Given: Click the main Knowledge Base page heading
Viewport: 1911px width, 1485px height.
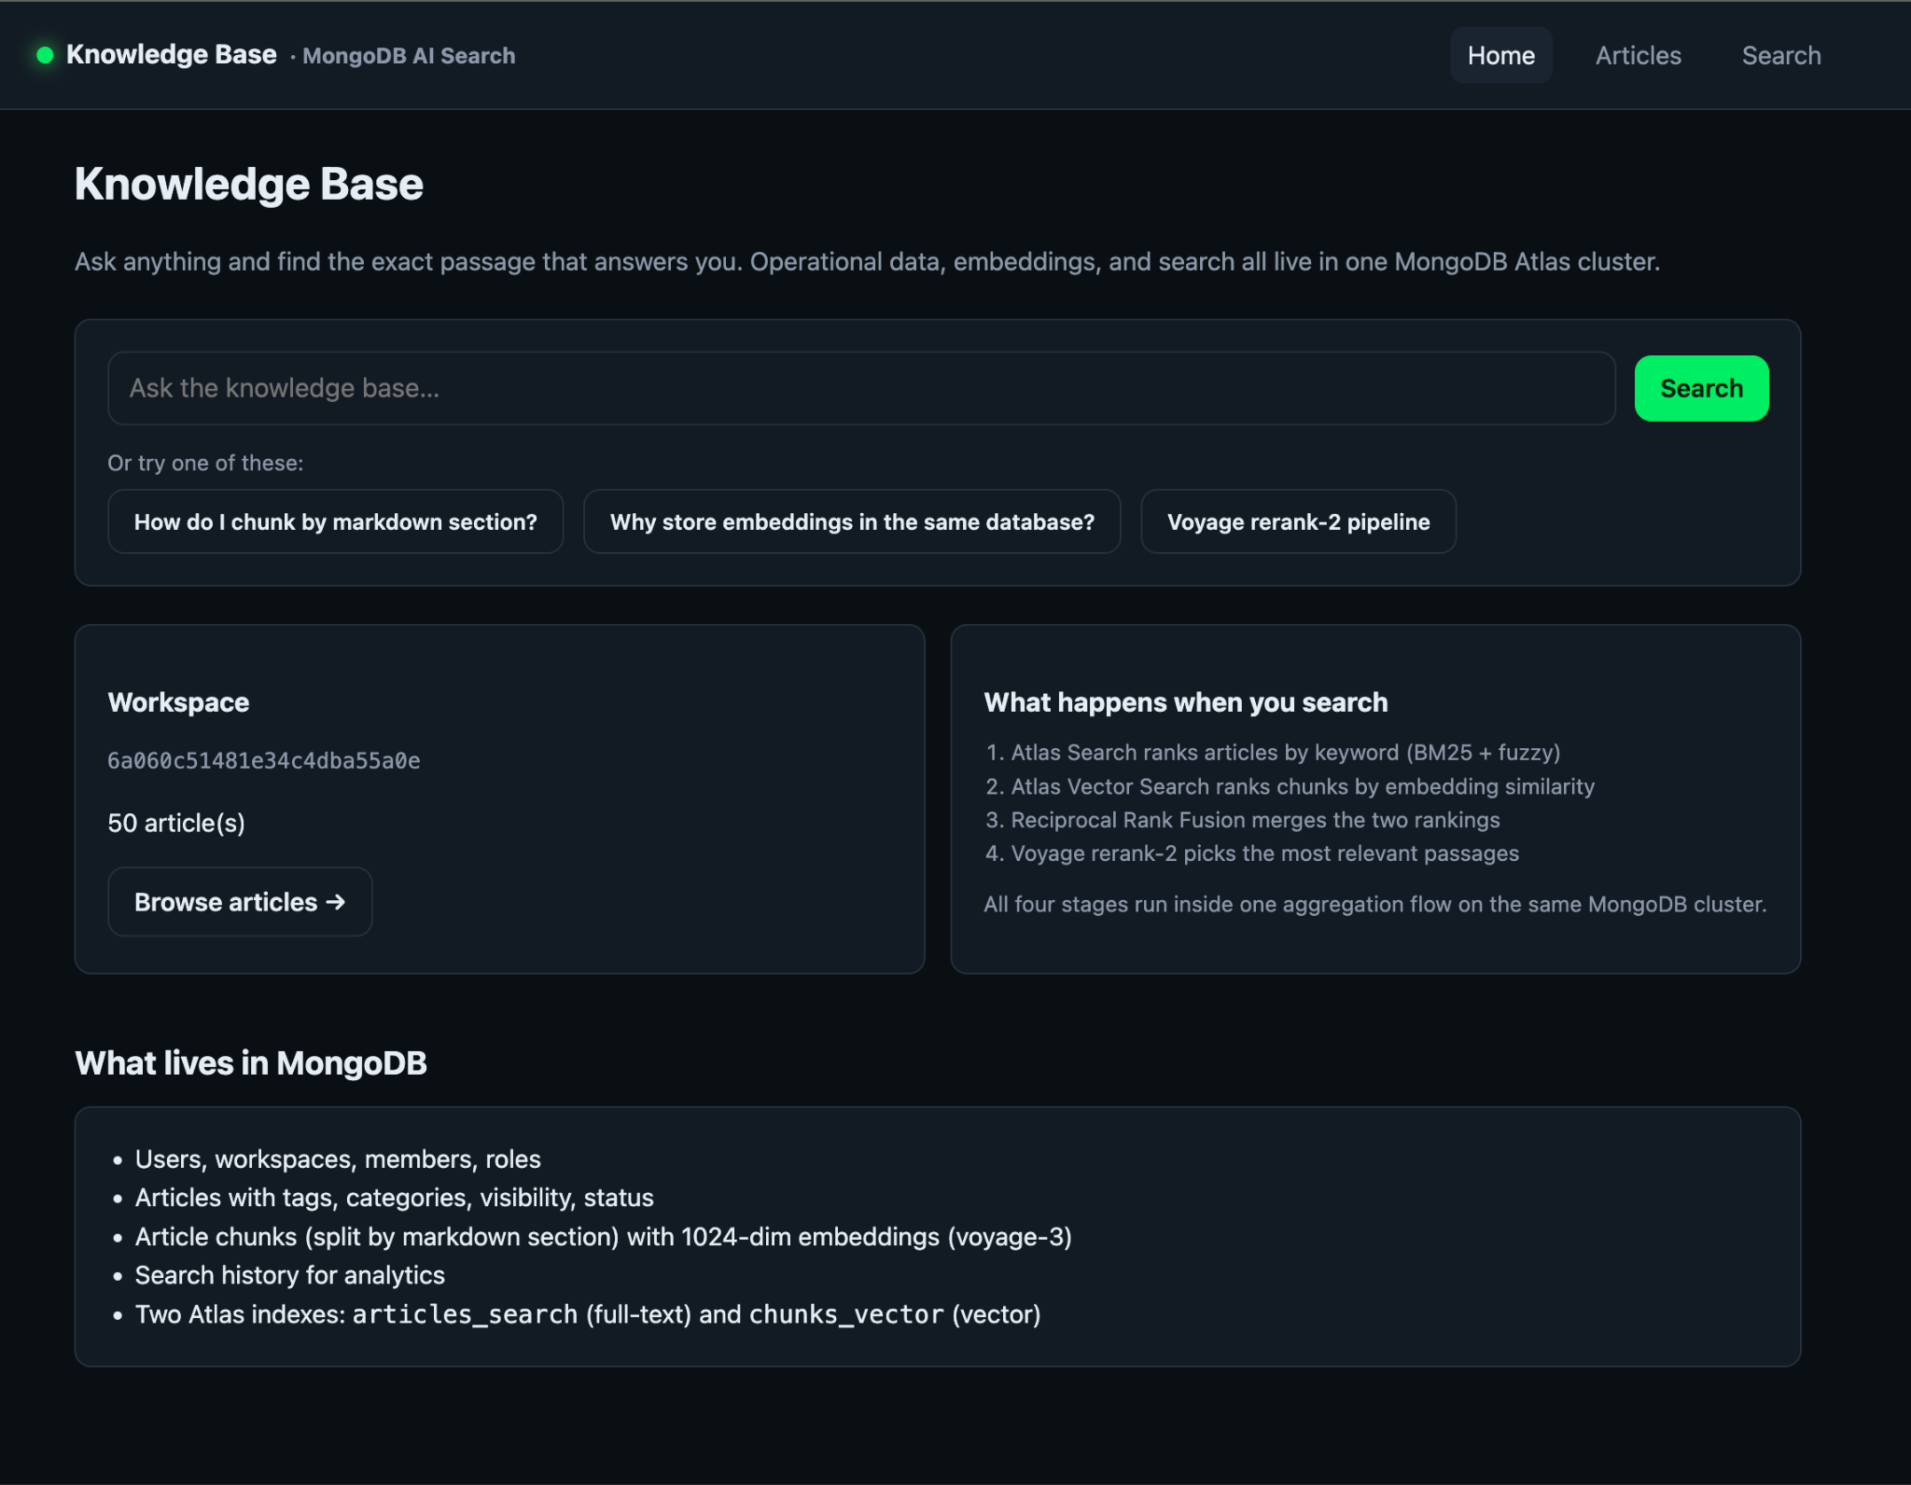Looking at the screenshot, I should click(249, 184).
